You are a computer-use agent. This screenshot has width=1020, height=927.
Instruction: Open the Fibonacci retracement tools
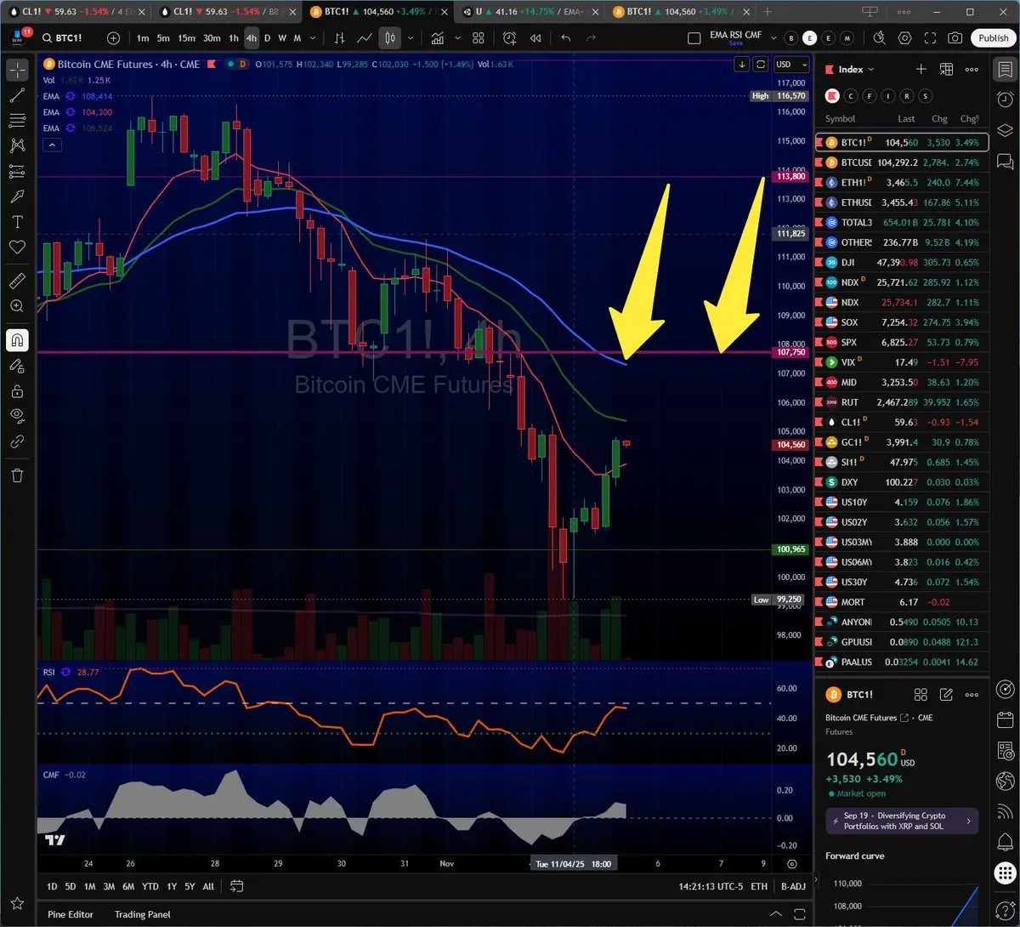click(17, 121)
